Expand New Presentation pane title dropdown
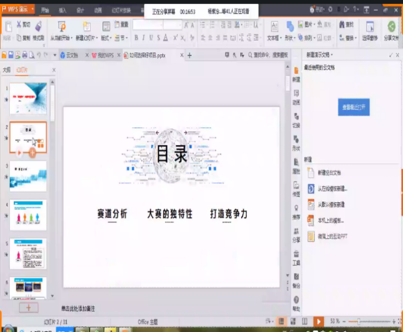Screen dimensions: 403x332 tap(332, 55)
